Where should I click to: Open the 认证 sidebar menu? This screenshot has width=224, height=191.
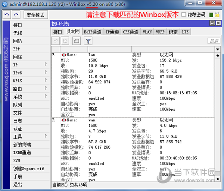pos(30,129)
